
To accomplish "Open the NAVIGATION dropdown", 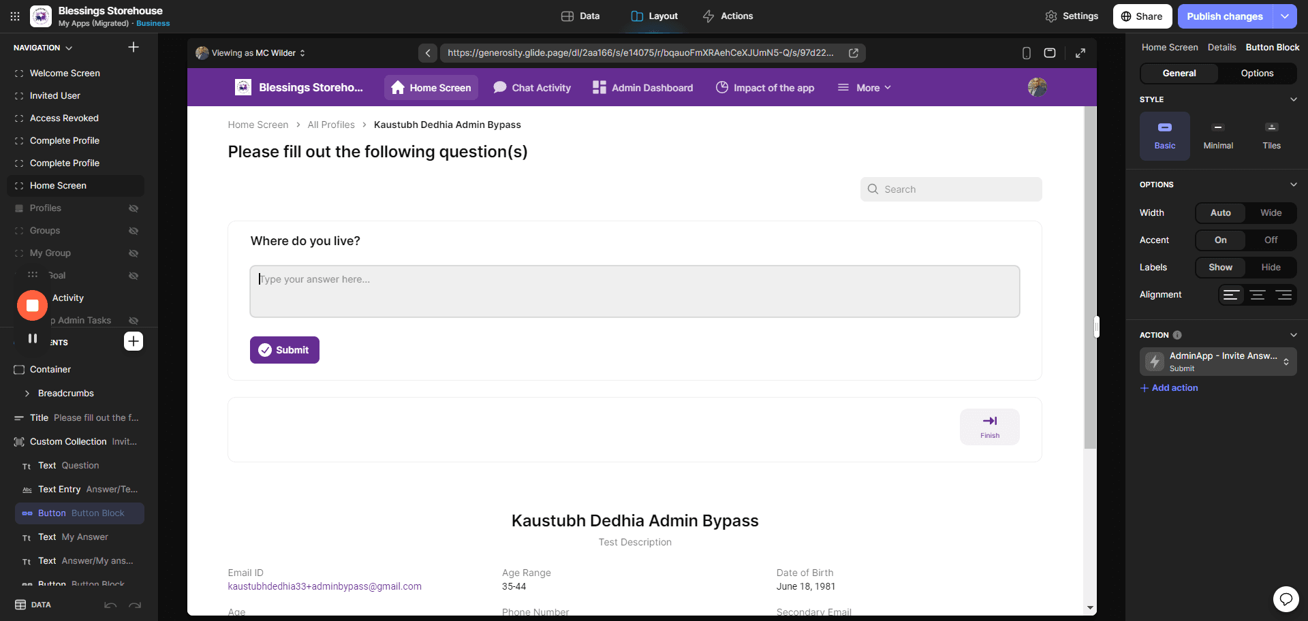I will coord(43,48).
